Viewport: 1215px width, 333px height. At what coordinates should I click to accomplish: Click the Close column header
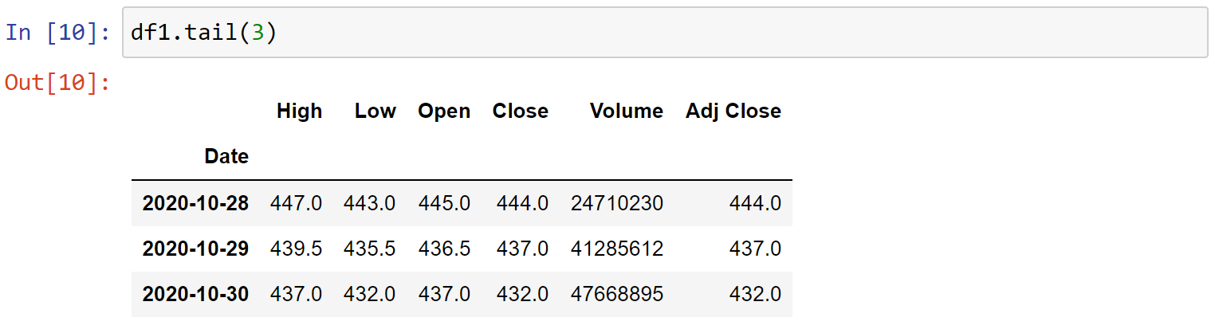[x=520, y=111]
